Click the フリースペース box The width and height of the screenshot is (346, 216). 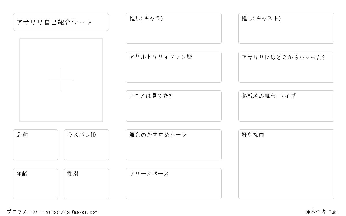(174, 184)
